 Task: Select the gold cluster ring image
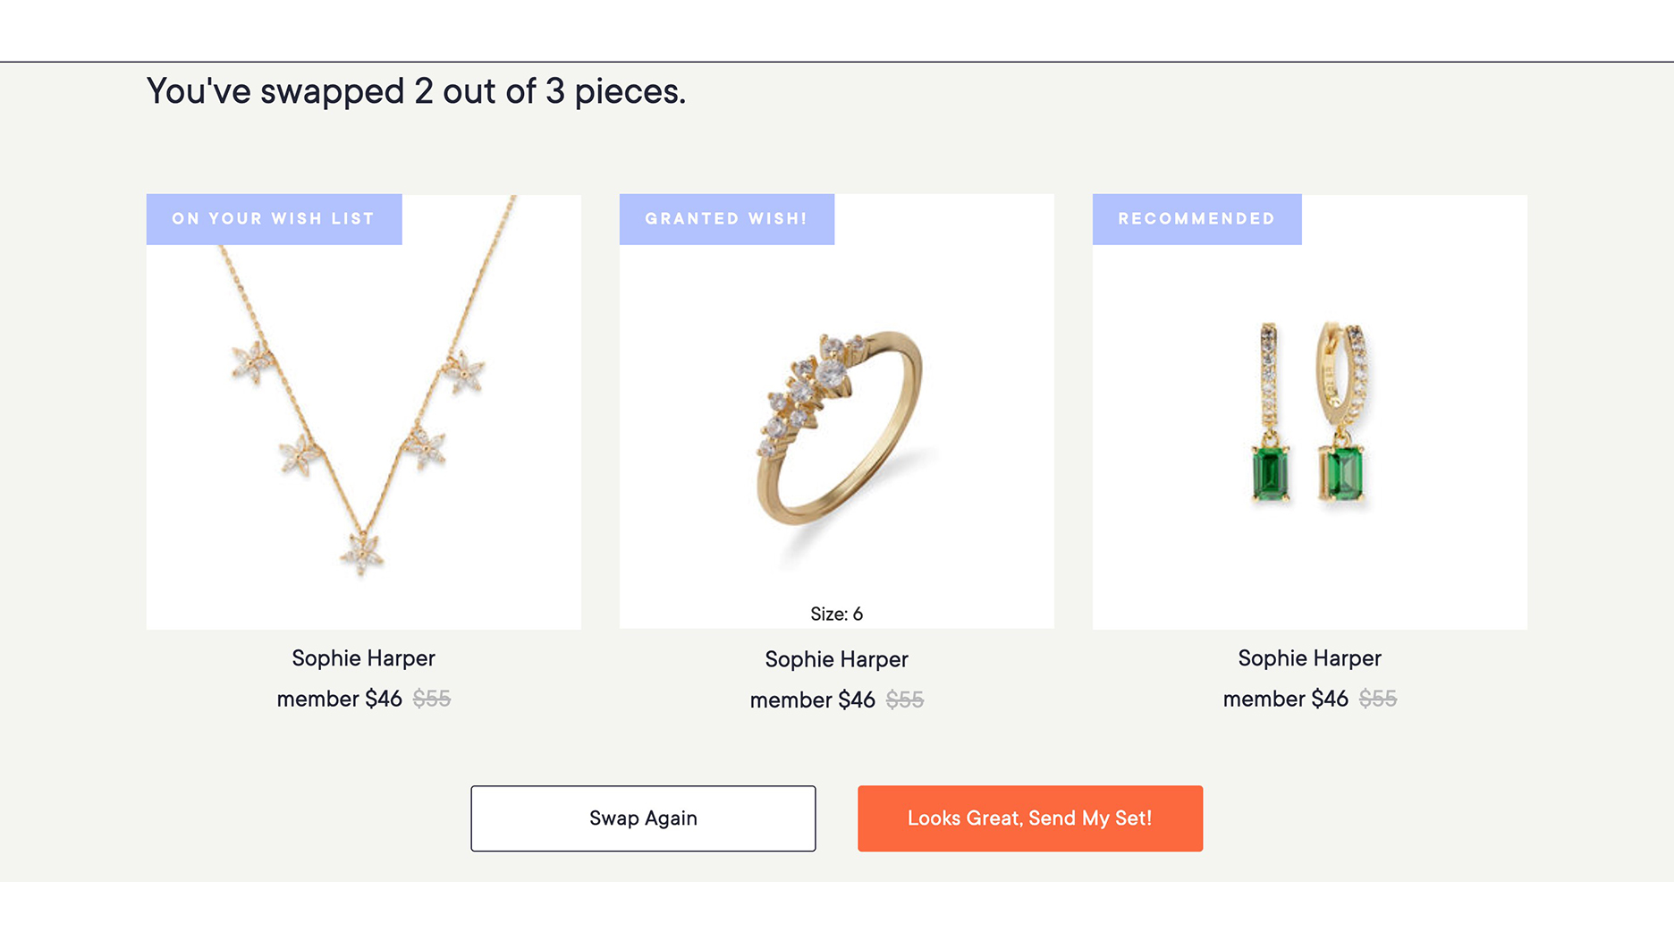tap(837, 429)
